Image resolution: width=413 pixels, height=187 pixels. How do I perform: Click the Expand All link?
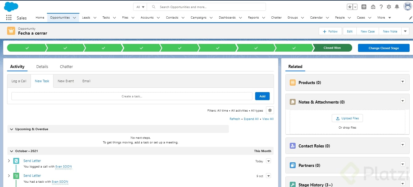coord(251,119)
